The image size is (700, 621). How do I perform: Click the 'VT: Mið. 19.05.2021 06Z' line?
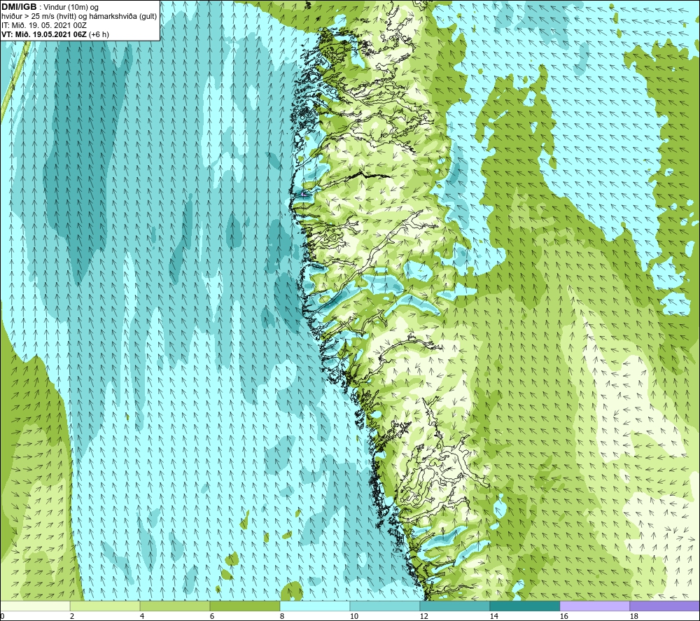point(44,34)
